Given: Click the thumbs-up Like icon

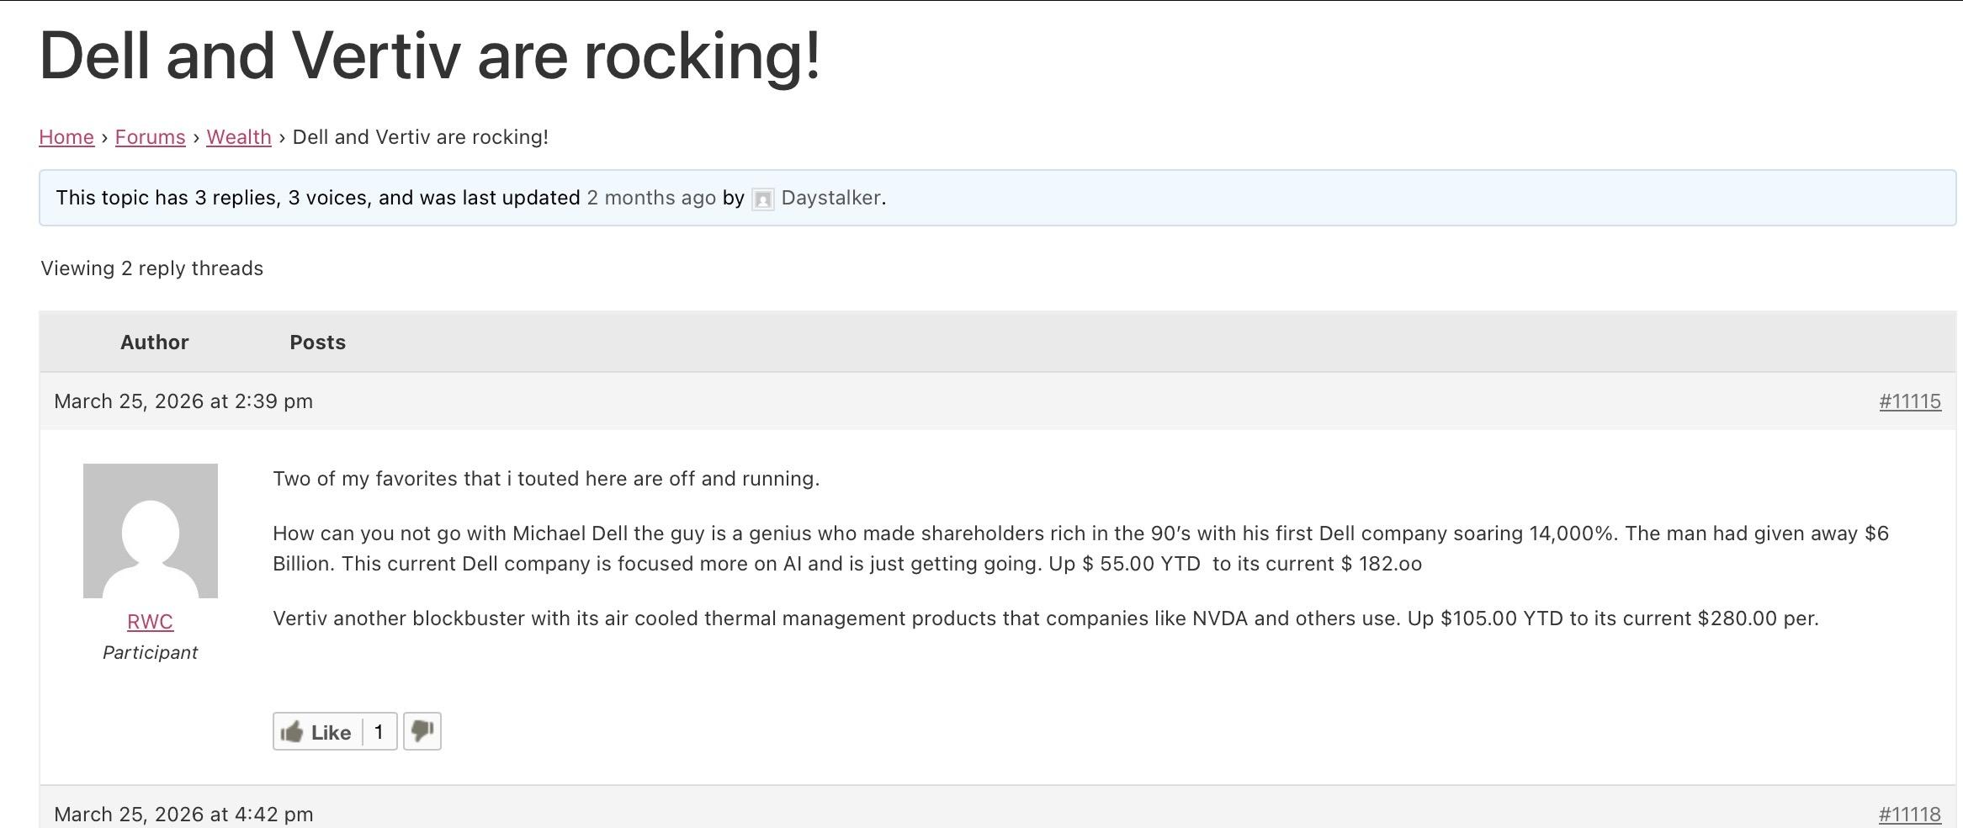Looking at the screenshot, I should (x=292, y=732).
